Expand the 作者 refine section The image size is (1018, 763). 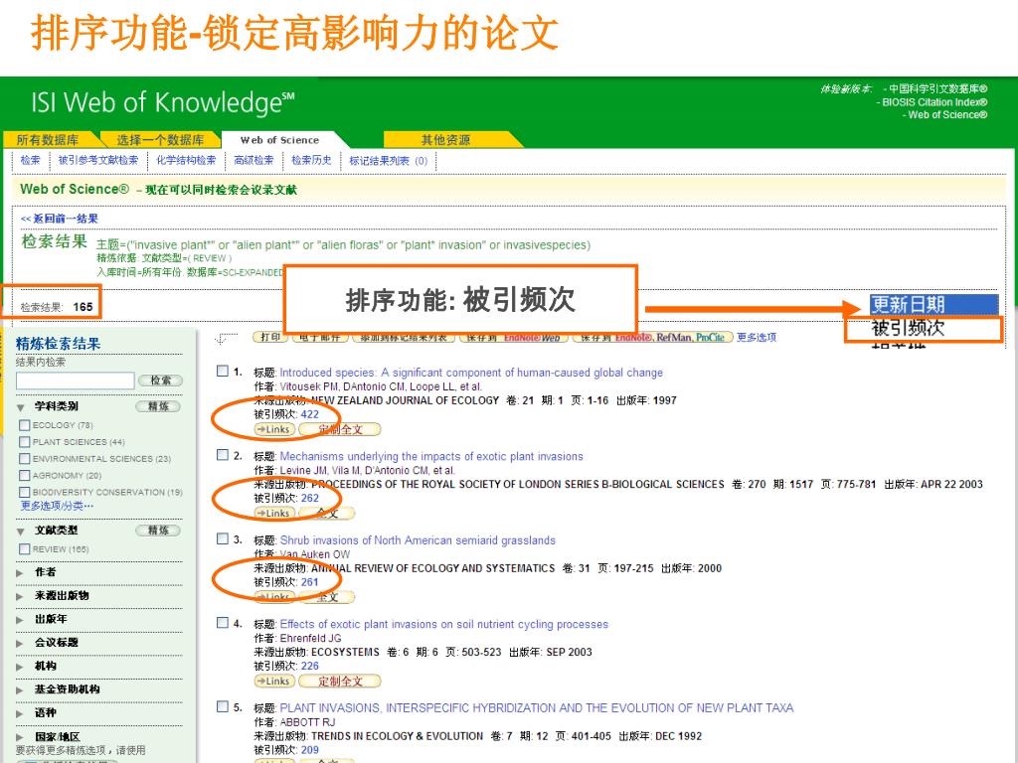[20, 573]
